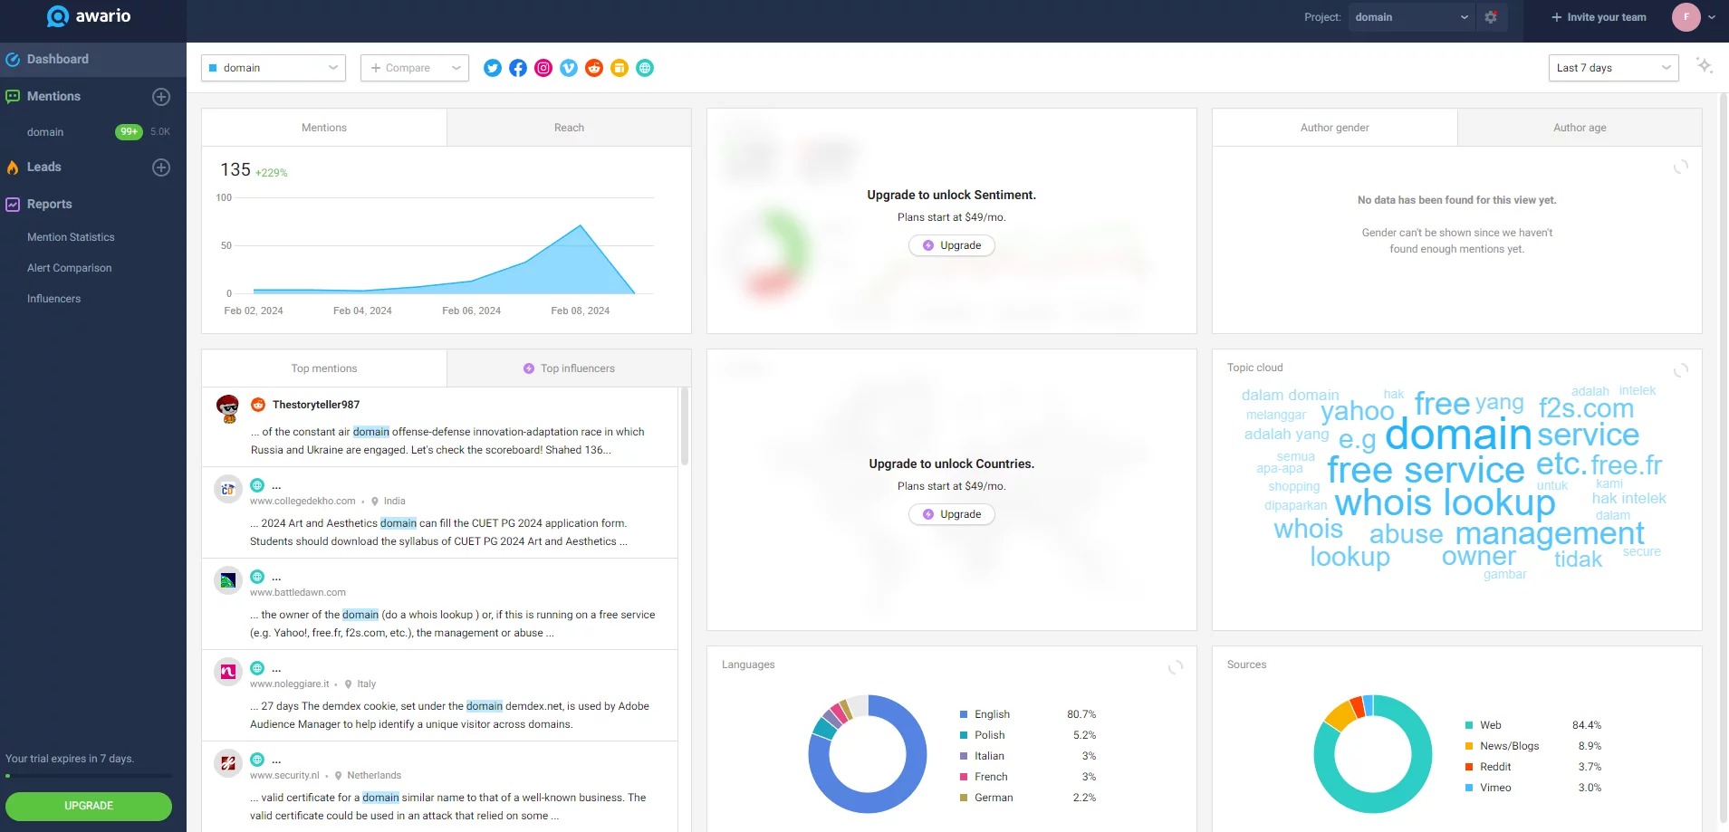Click Upgrade to unlock Sentiment
Screen dimensions: 1729x832
coord(951,245)
